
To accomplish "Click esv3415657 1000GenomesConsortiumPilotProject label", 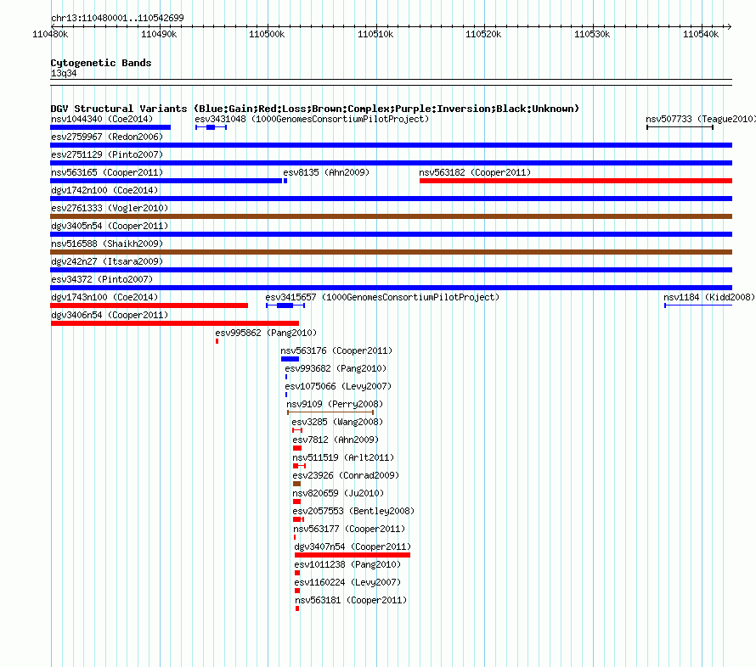I will [x=382, y=298].
